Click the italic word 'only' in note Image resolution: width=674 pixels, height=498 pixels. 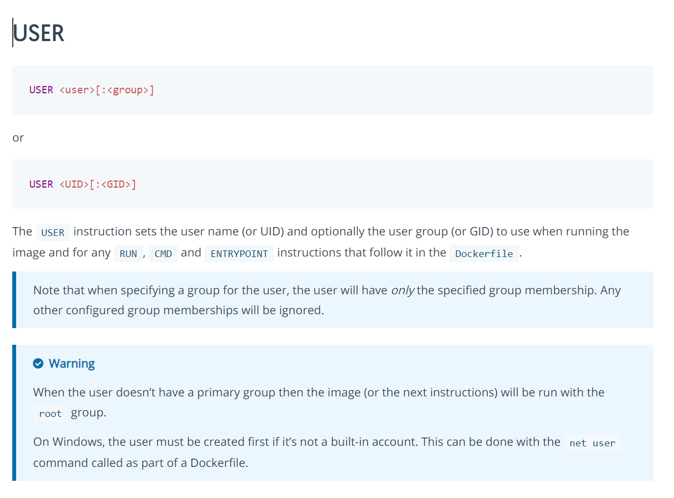pos(403,290)
